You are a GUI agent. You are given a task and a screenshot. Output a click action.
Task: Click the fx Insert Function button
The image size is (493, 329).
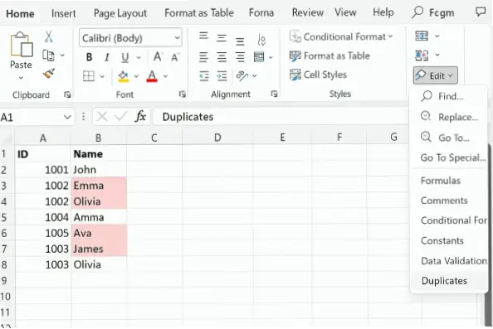[x=140, y=117]
